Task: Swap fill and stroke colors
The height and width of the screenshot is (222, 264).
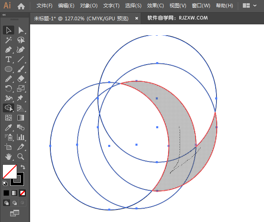Action: pos(23,167)
